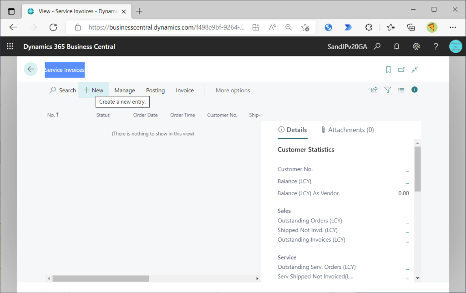Open the Posting menu

pos(155,90)
